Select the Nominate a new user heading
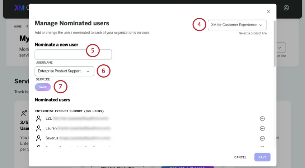The width and height of the screenshot is (305, 168). pyautogui.click(x=56, y=45)
